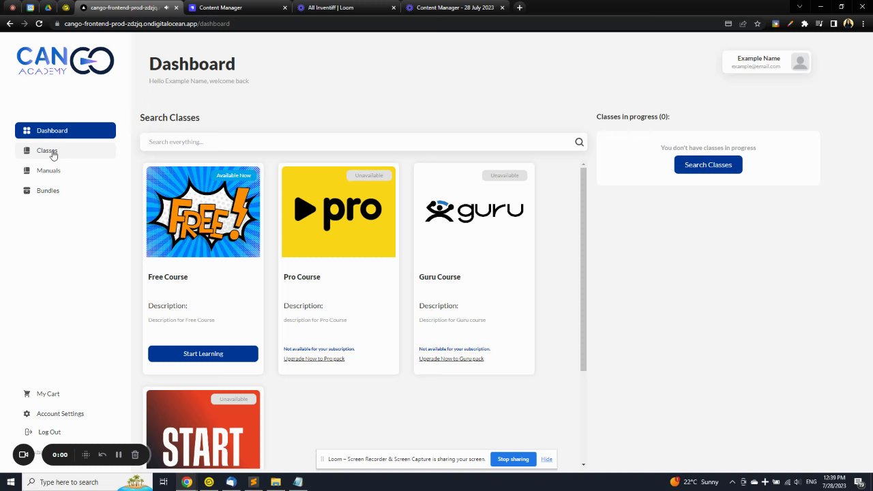Click the Loom camera button
Image resolution: width=873 pixels, height=491 pixels.
(23, 455)
